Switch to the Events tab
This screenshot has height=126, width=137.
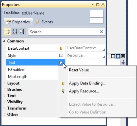[45, 22]
